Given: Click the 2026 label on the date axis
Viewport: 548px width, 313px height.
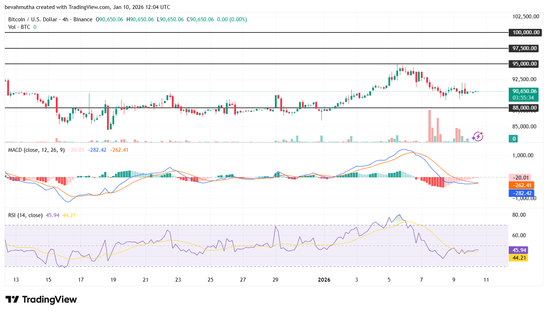Looking at the screenshot, I should 324,279.
